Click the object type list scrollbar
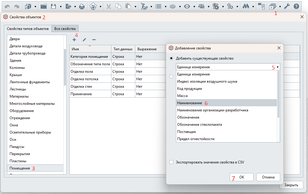The height and width of the screenshot is (194, 308). [65, 67]
